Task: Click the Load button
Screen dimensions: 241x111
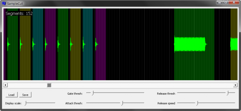Action: 11,95
